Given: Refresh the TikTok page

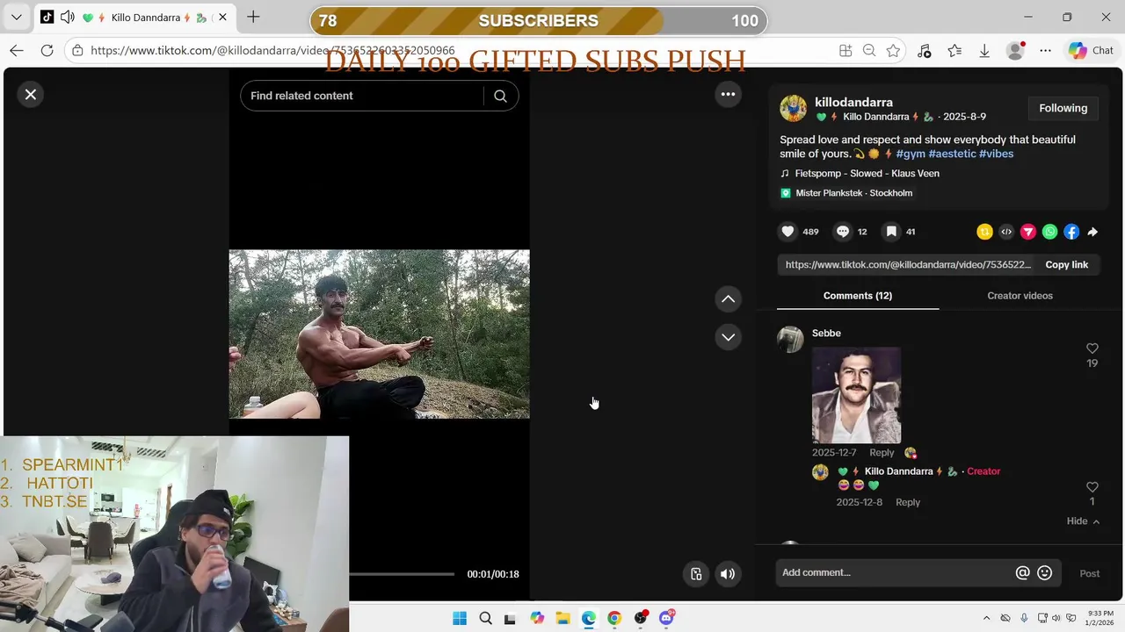Looking at the screenshot, I should 47,51.
